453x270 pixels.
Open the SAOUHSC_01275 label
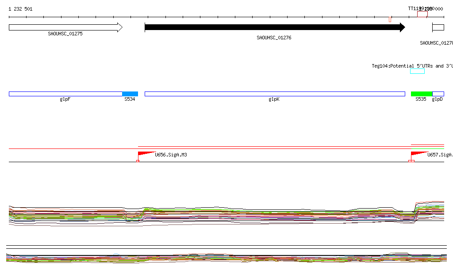click(x=65, y=34)
